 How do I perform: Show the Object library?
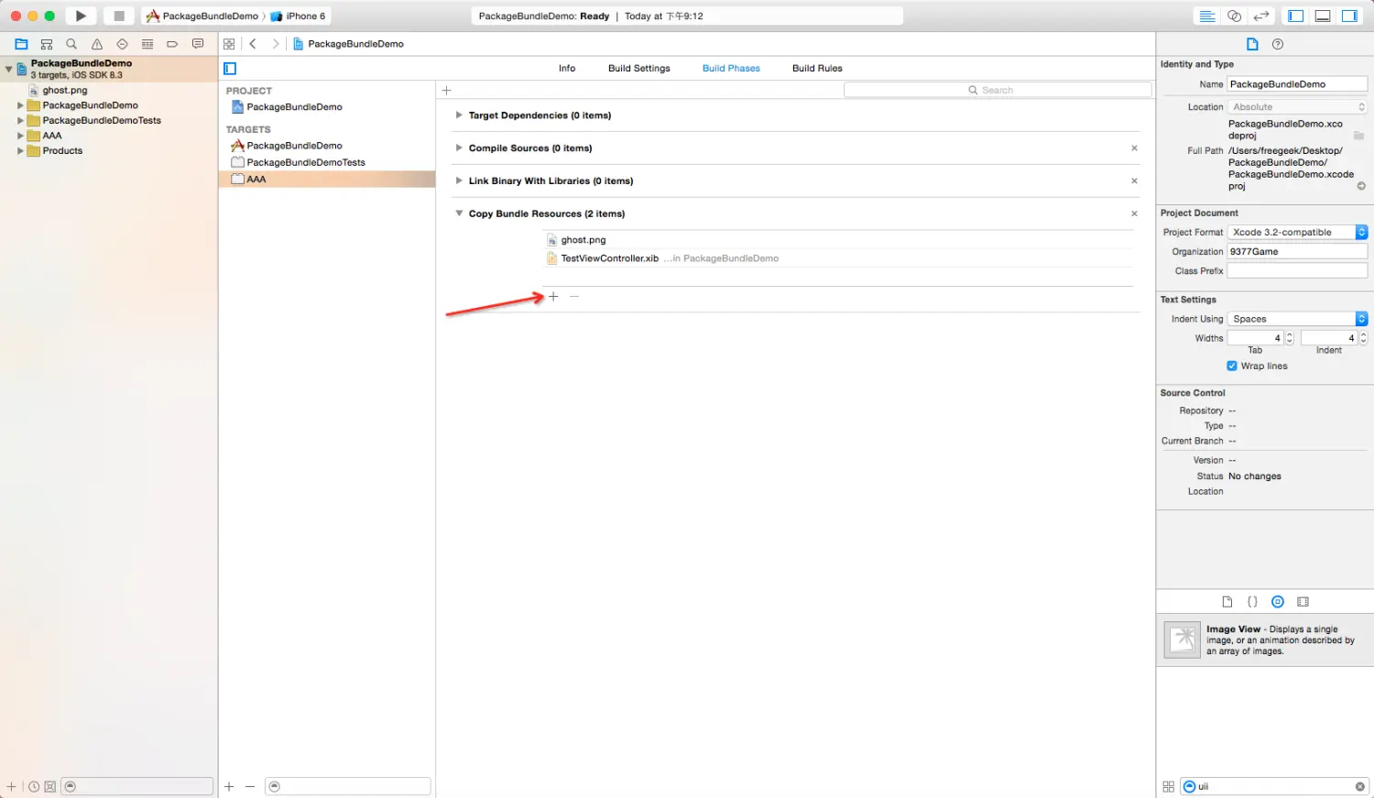pyautogui.click(x=1278, y=602)
